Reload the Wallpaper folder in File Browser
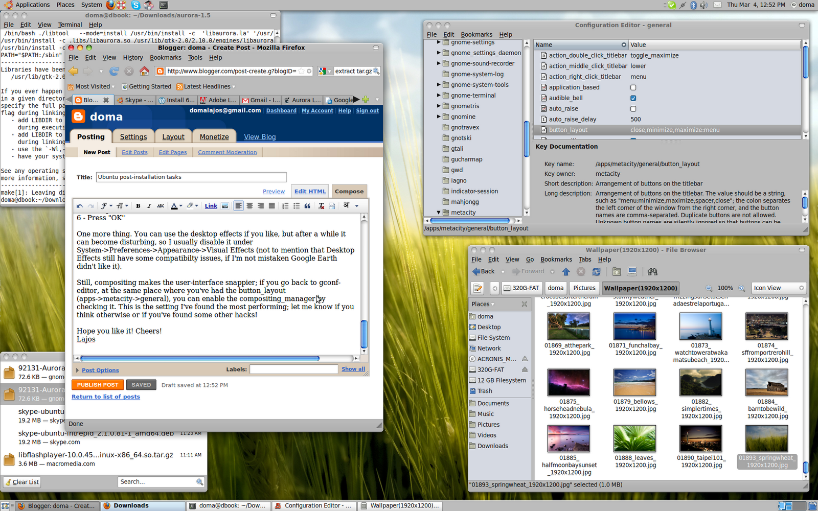The height and width of the screenshot is (511, 818). 596,271
